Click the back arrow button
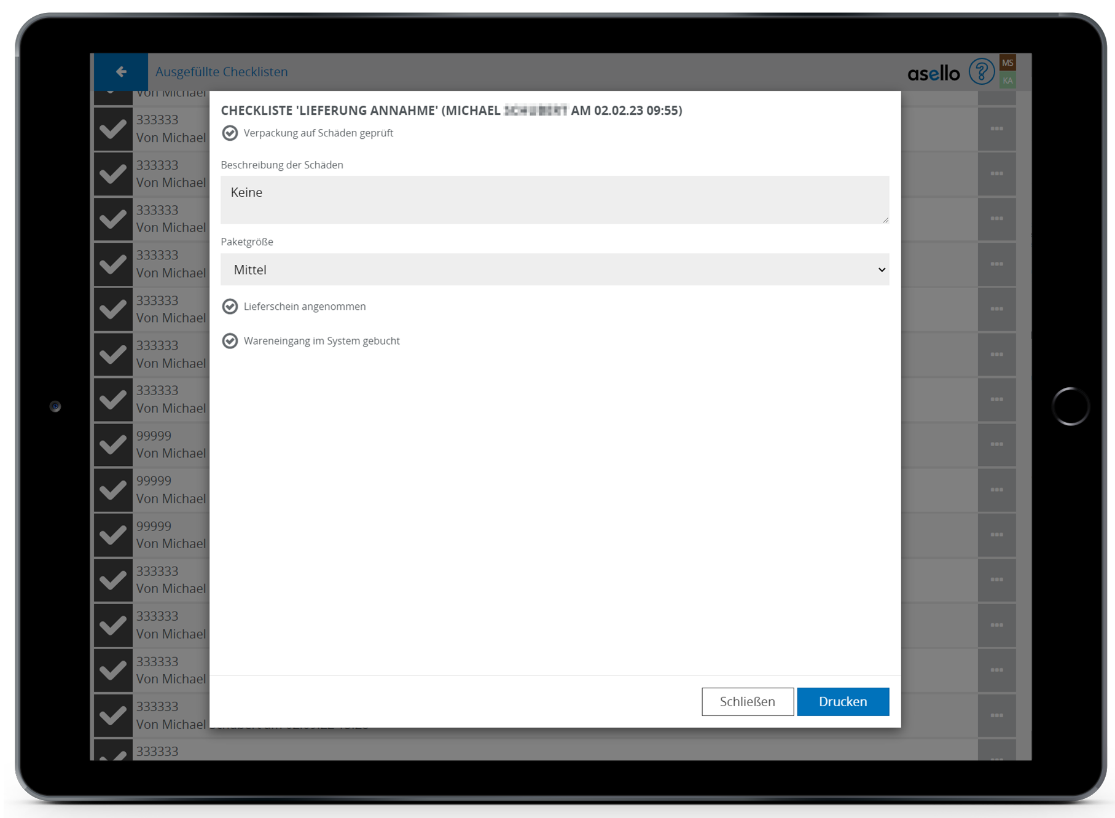The image size is (1115, 818). pos(121,72)
